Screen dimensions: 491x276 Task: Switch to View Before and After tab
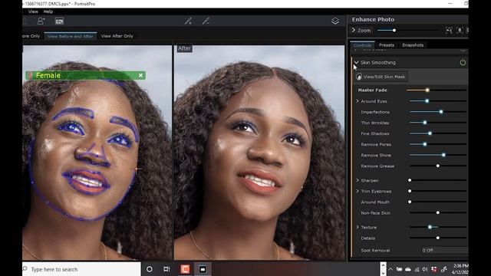pos(71,36)
